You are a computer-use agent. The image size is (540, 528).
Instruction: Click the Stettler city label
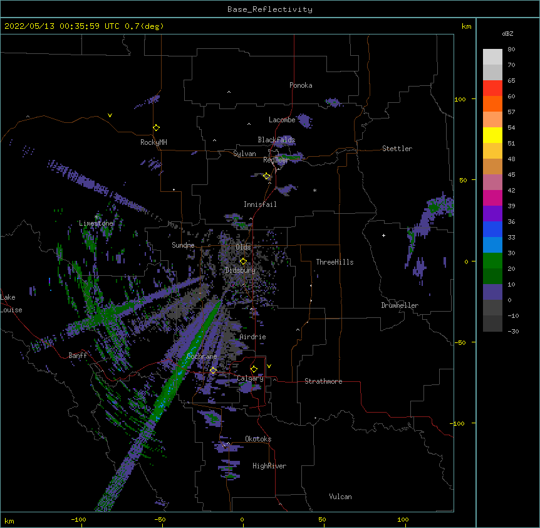click(397, 149)
